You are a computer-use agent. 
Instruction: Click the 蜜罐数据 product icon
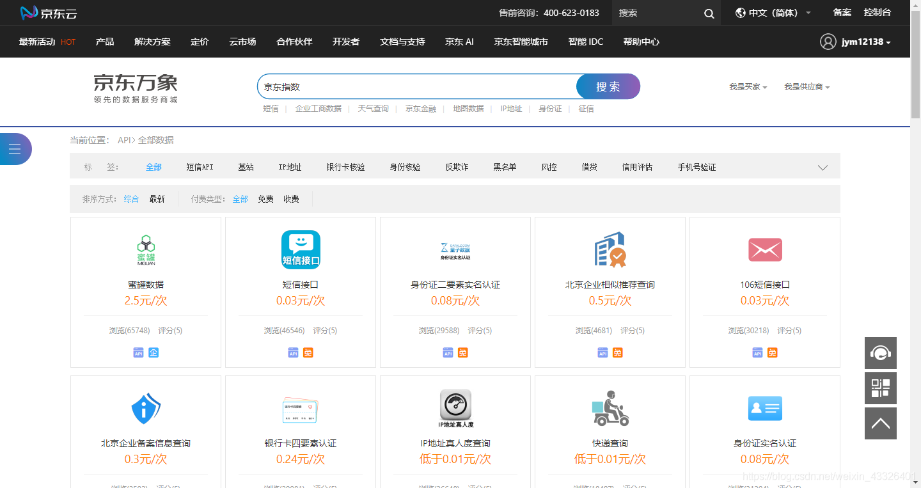click(146, 250)
